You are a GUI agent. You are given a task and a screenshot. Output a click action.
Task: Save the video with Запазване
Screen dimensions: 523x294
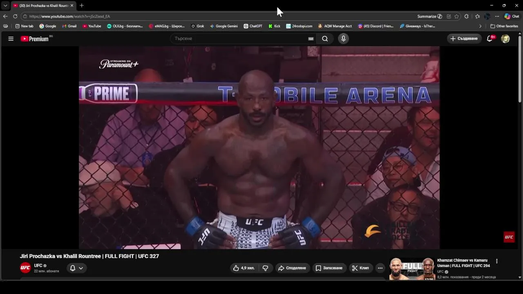click(329, 268)
